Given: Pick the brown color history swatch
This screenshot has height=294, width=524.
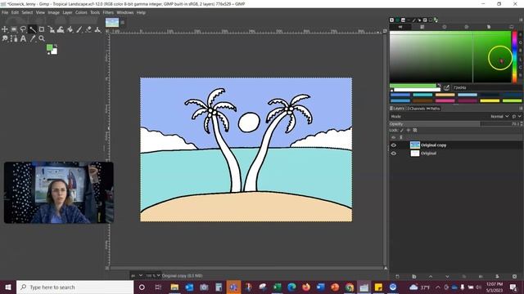Looking at the screenshot, I should [422, 100].
